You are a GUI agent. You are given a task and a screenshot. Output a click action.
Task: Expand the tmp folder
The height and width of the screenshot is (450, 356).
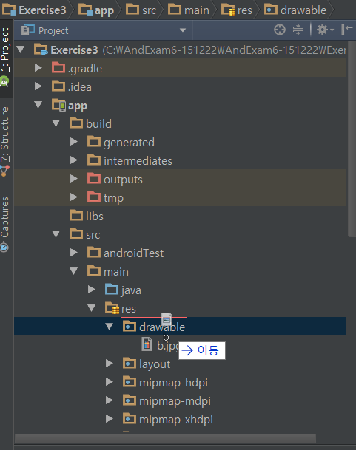74,197
